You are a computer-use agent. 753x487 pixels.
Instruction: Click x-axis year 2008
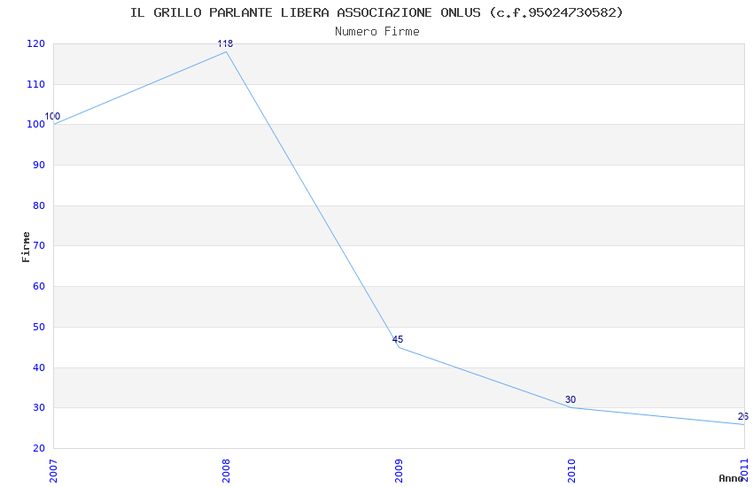click(x=226, y=471)
